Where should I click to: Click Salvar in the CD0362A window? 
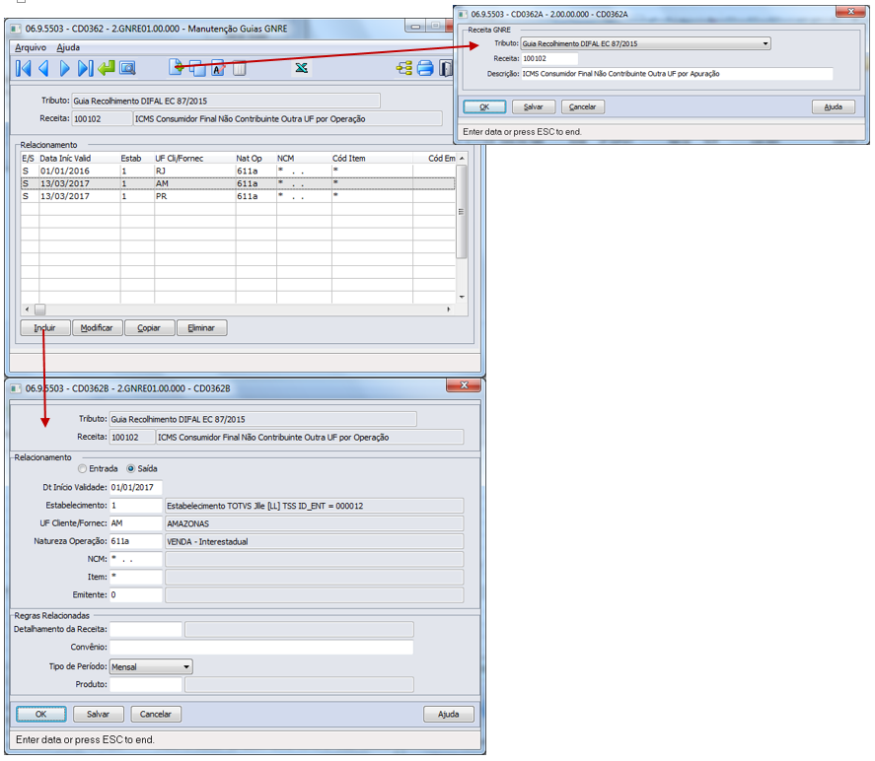click(534, 107)
